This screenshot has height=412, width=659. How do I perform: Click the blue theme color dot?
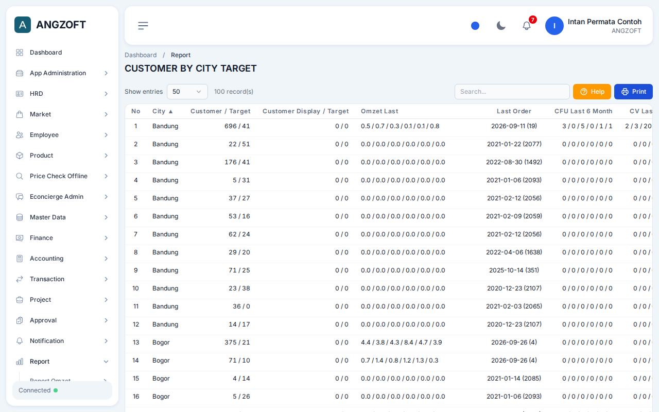[475, 26]
